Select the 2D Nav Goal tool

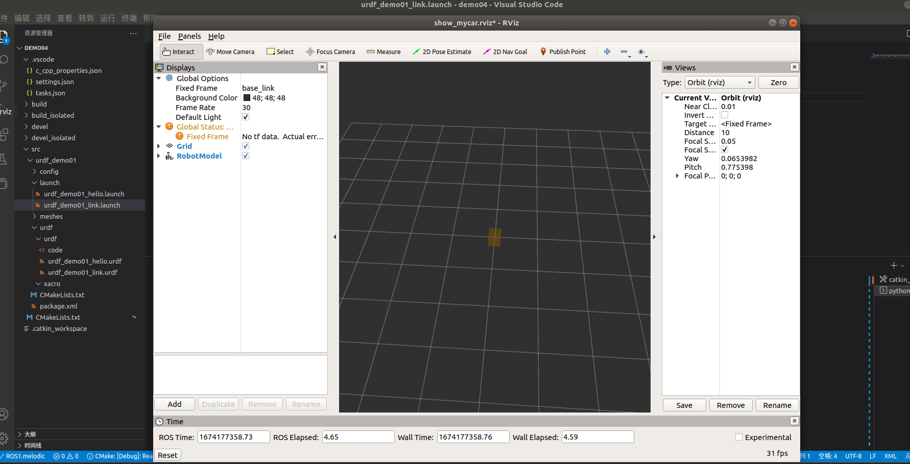click(505, 51)
